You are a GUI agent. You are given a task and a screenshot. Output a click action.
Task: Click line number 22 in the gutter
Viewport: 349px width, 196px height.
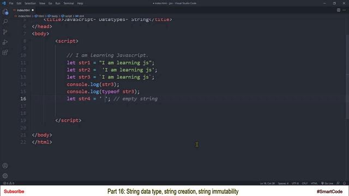click(23, 142)
